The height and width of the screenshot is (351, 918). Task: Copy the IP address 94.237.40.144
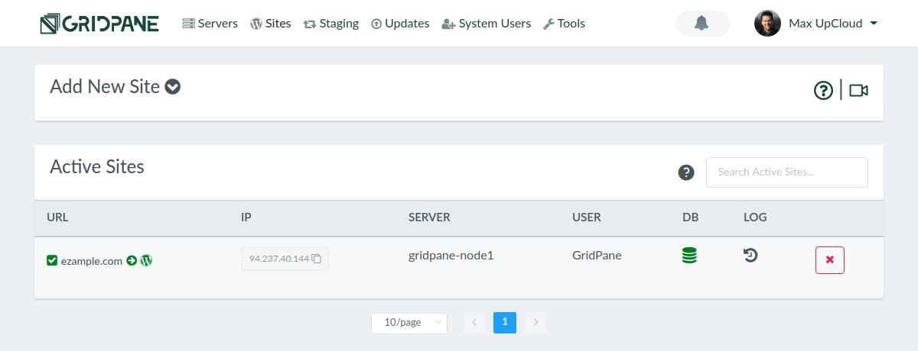tap(317, 259)
